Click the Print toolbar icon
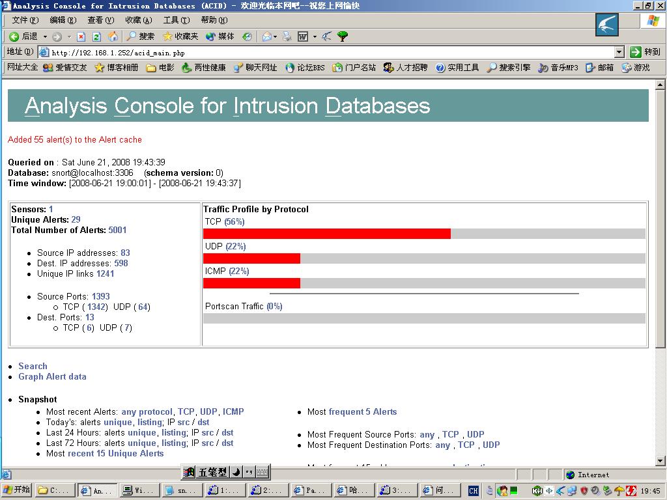 tap(287, 36)
